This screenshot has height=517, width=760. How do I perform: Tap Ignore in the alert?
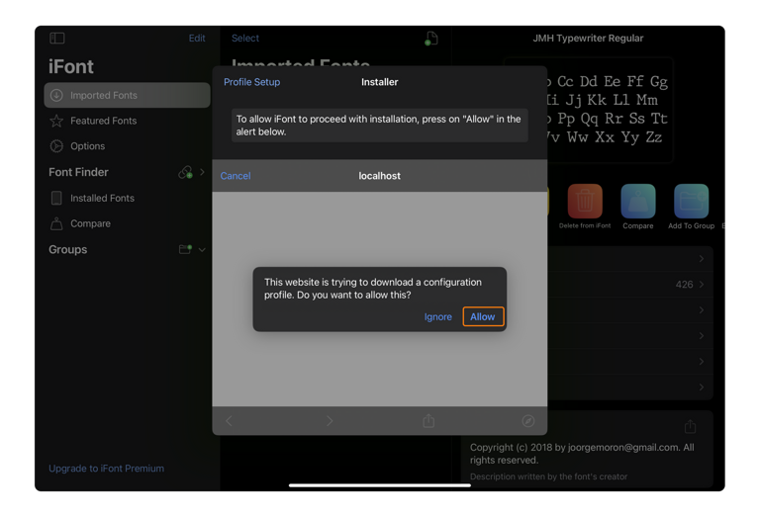(x=437, y=316)
